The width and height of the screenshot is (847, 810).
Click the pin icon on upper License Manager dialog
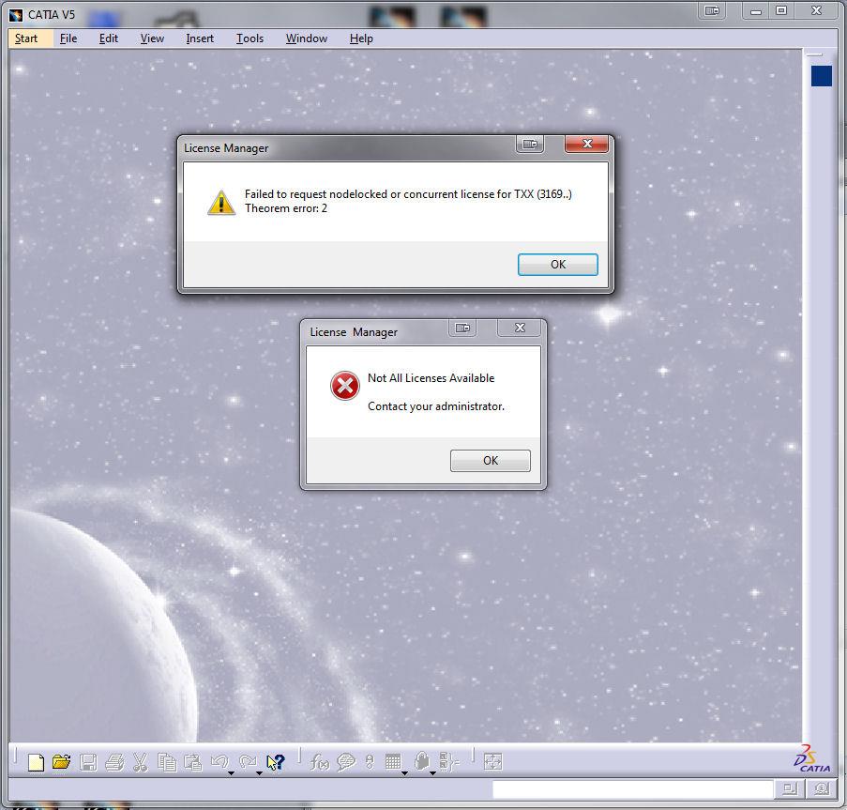pyautogui.click(x=530, y=144)
